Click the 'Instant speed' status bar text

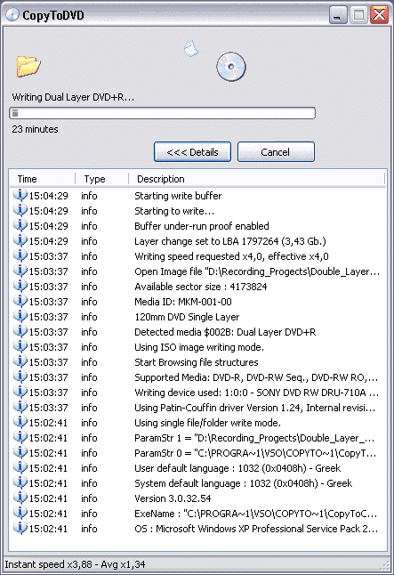[x=75, y=564]
